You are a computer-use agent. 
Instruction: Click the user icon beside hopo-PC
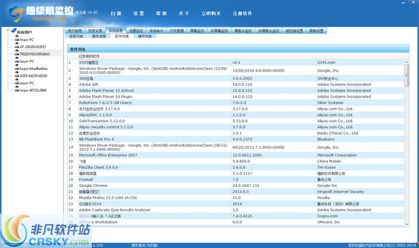click(x=17, y=39)
